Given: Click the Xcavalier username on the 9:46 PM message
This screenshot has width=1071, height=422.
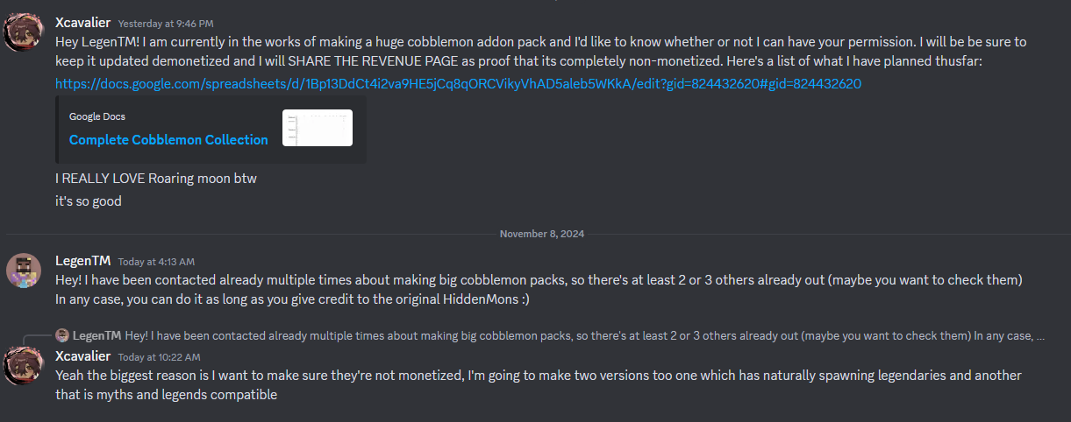Looking at the screenshot, I should [x=82, y=23].
